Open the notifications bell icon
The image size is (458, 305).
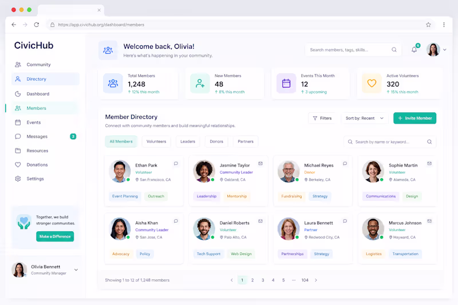[x=414, y=50]
